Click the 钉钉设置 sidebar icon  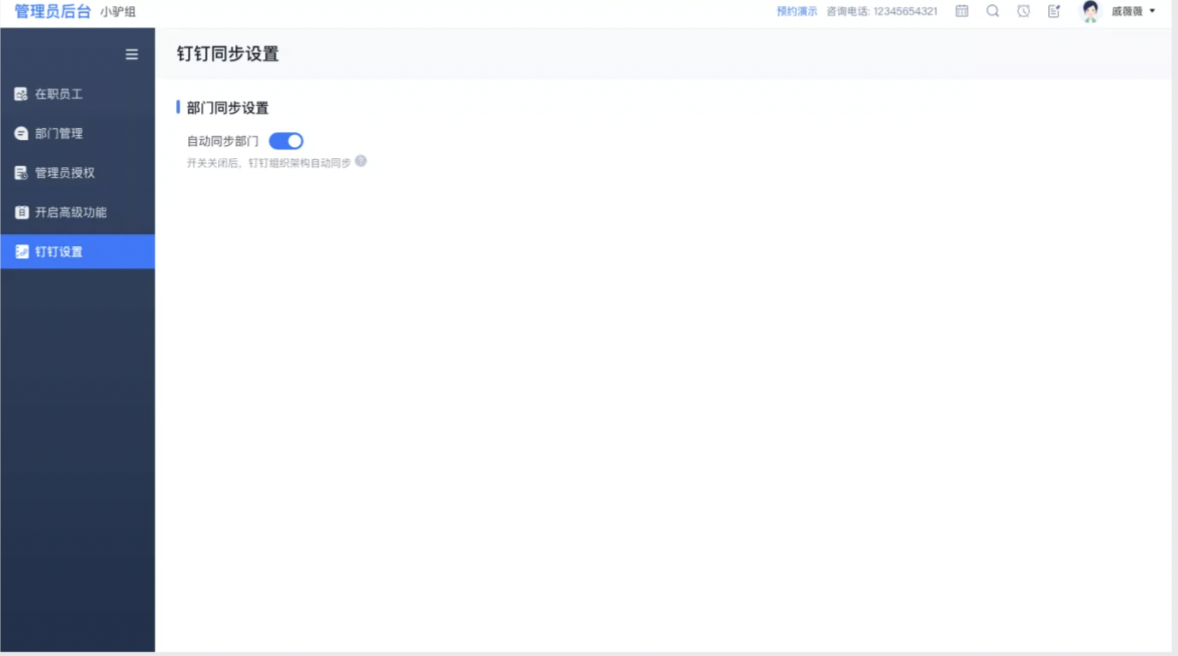point(21,252)
